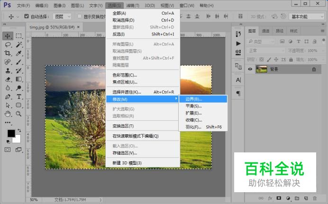Add layer style fx icon
The width and height of the screenshot is (328, 204).
click(270, 198)
